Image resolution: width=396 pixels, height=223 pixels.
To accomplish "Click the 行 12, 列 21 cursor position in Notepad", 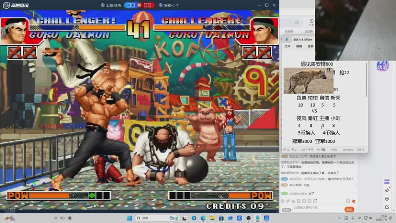I will tap(291, 150).
